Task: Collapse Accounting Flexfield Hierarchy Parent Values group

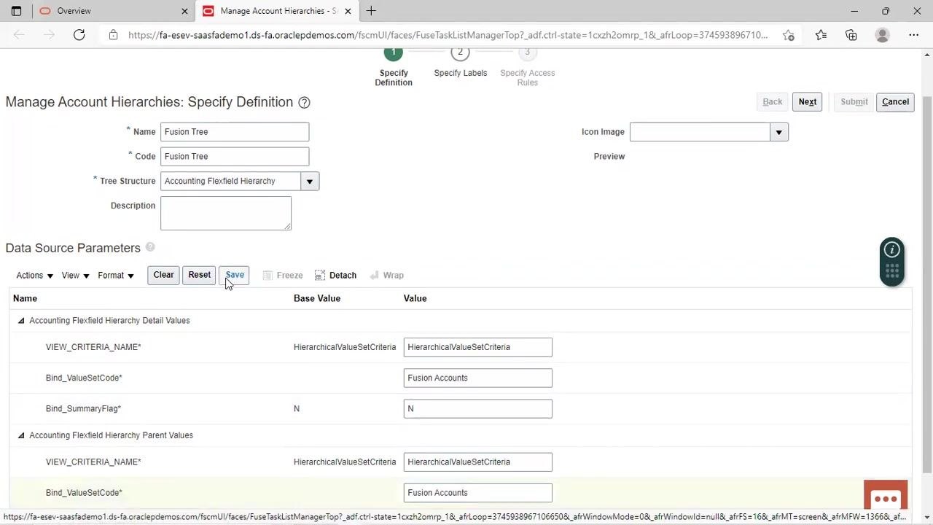Action: (21, 435)
